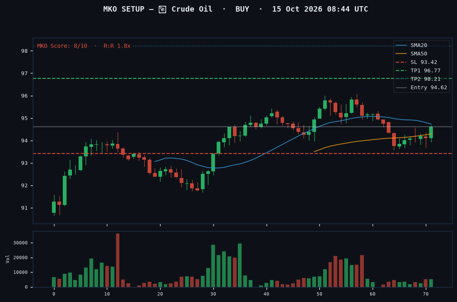Select the Crude Oil instrument name

coord(192,9)
